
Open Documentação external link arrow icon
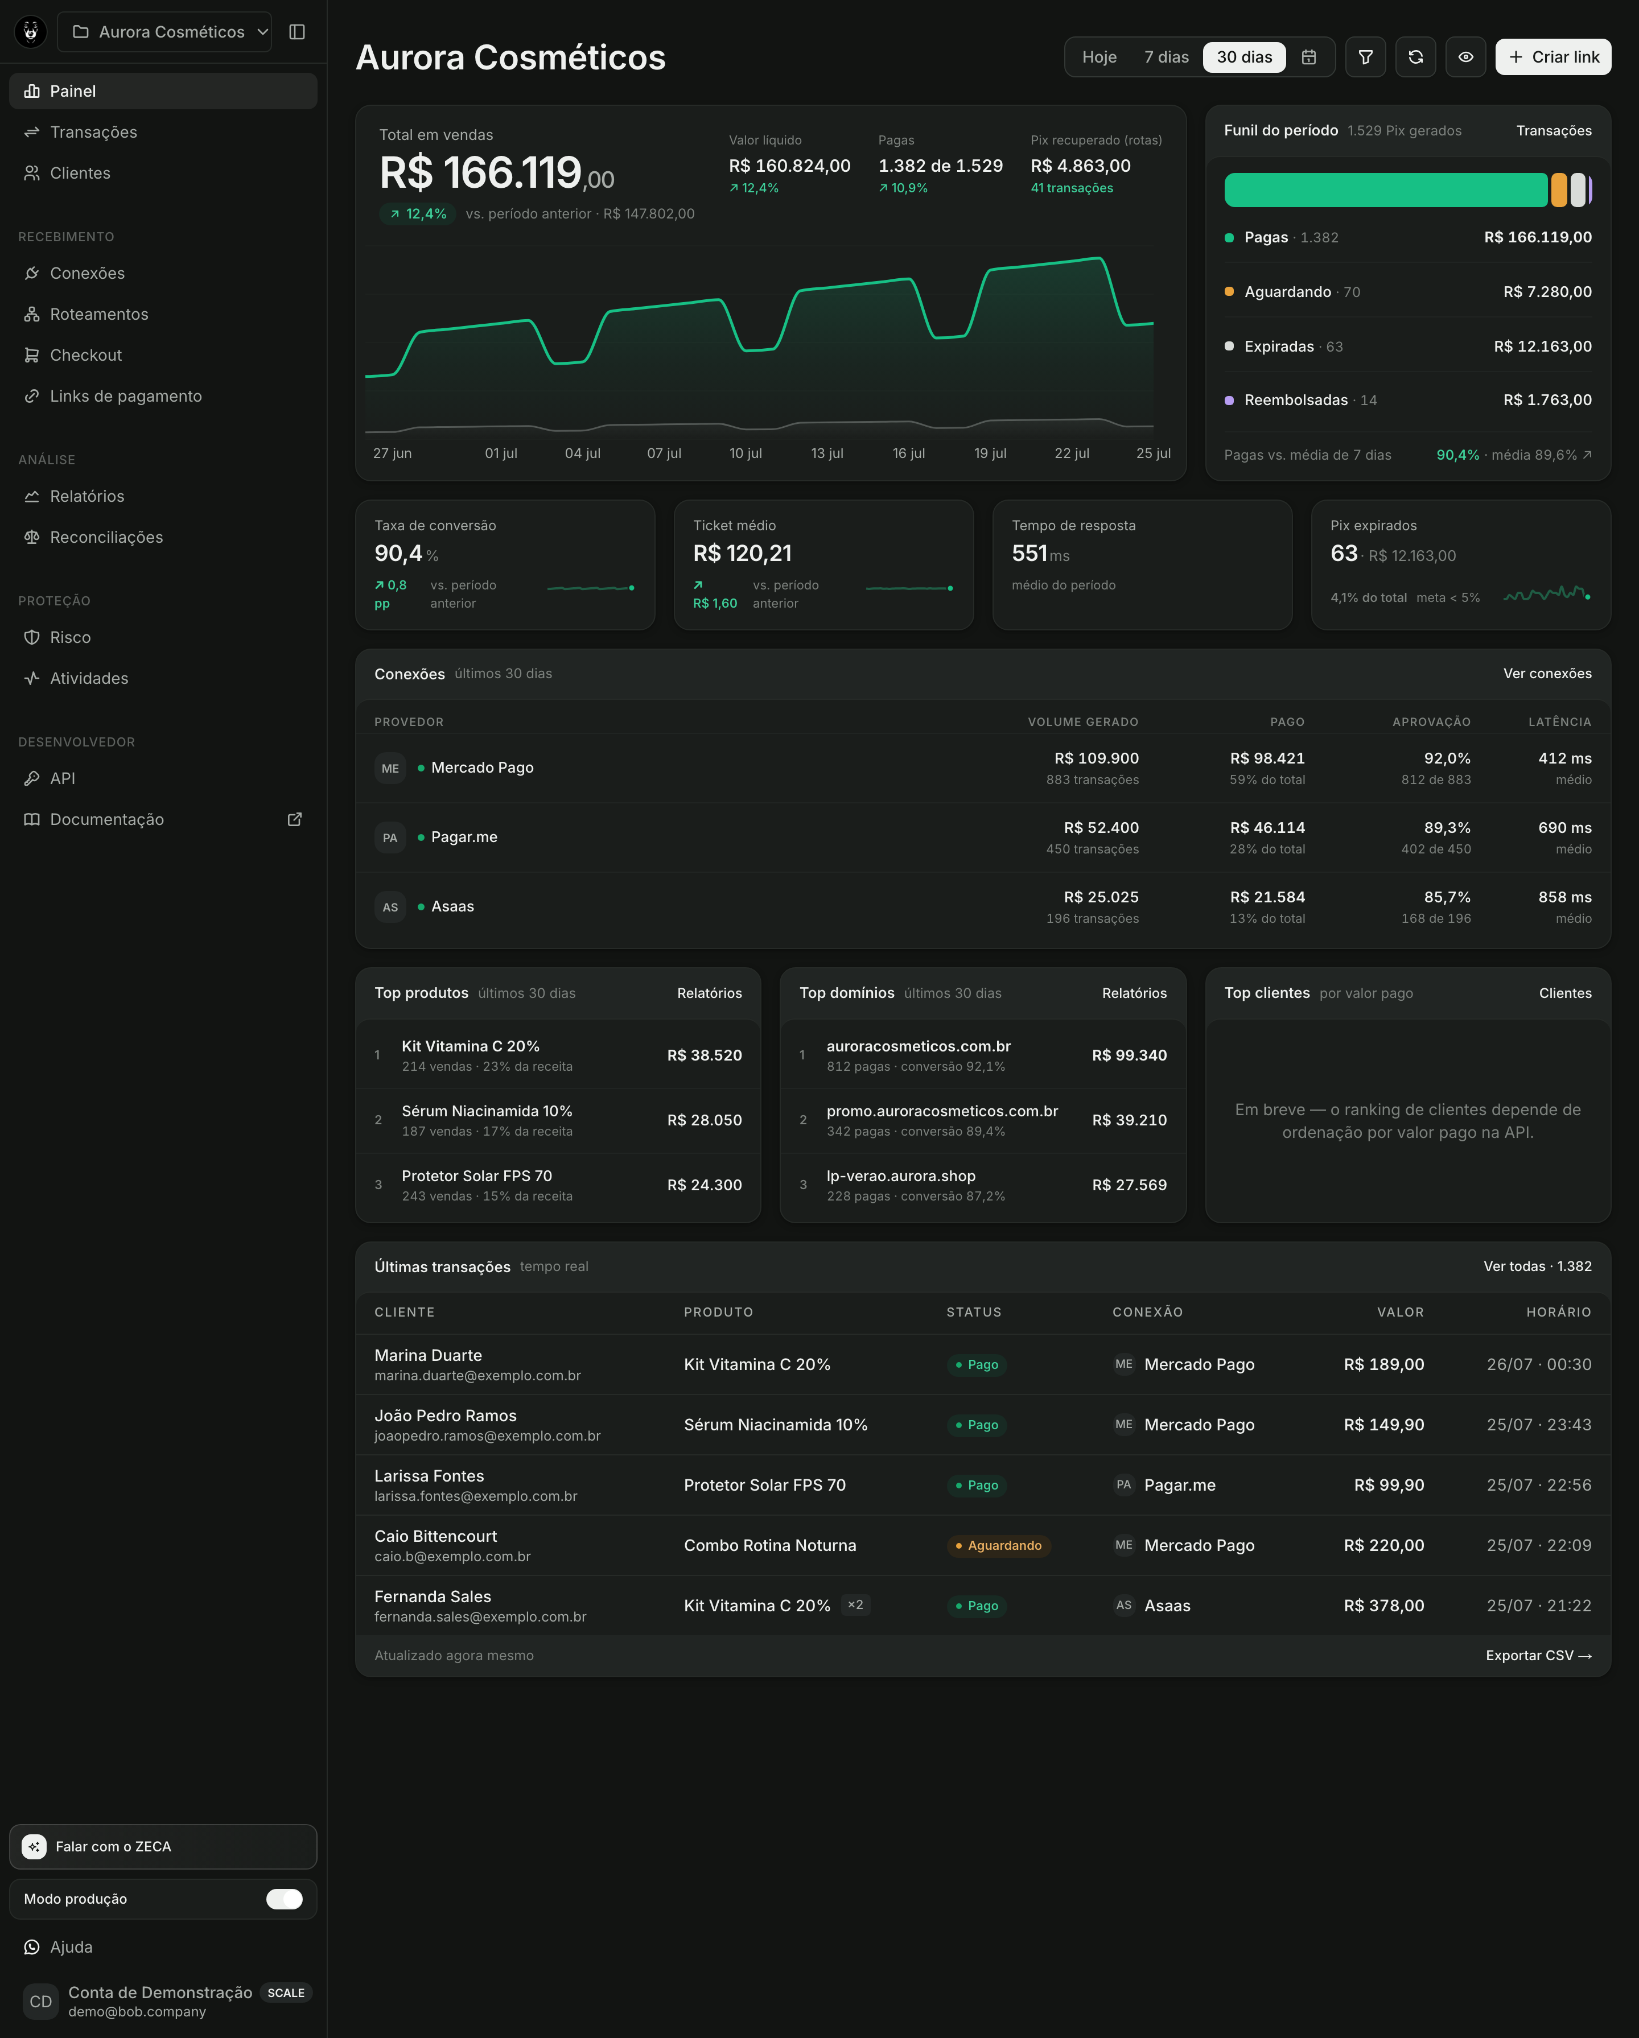295,819
